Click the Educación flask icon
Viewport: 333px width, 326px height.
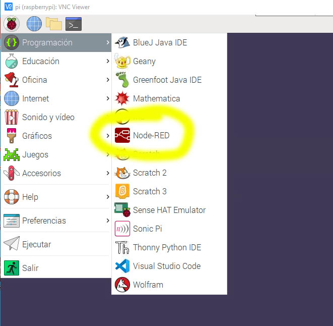point(12,61)
